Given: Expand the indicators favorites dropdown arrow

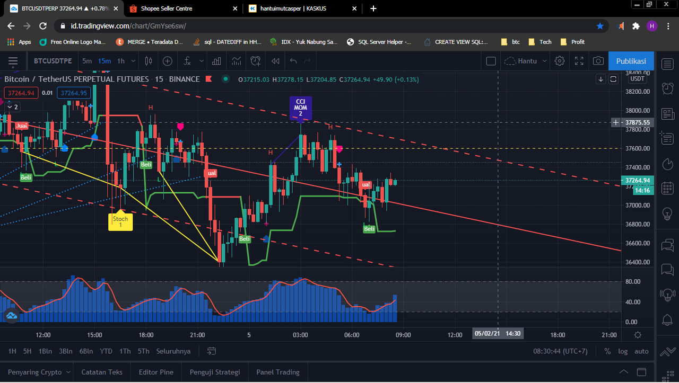Looking at the screenshot, I should pos(201,61).
